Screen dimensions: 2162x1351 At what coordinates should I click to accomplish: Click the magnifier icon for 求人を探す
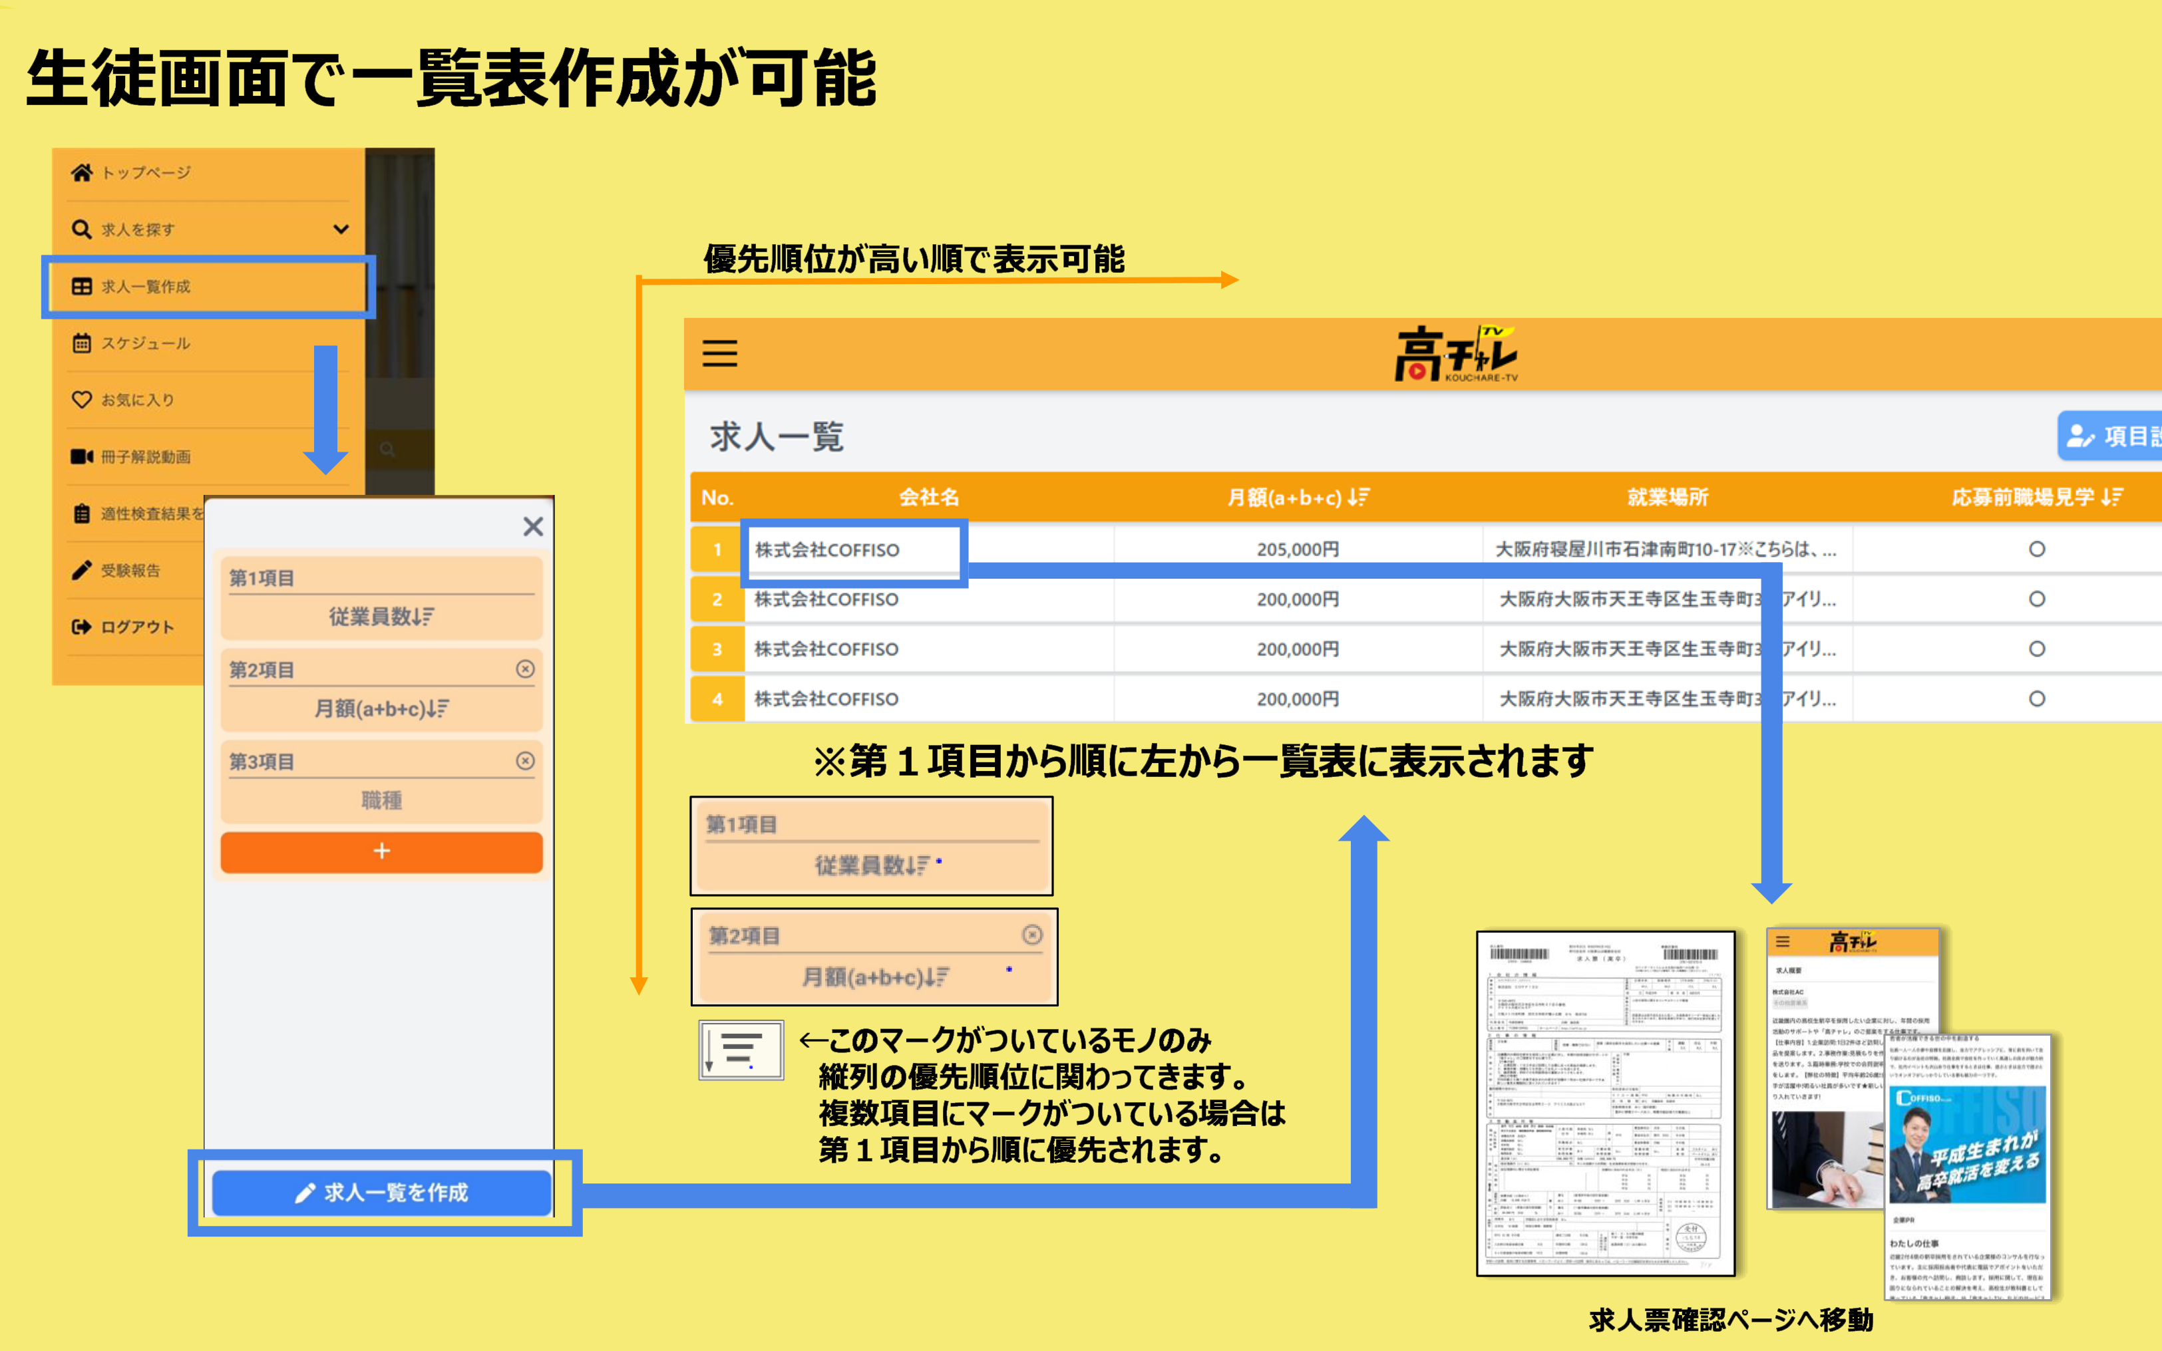coord(81,229)
